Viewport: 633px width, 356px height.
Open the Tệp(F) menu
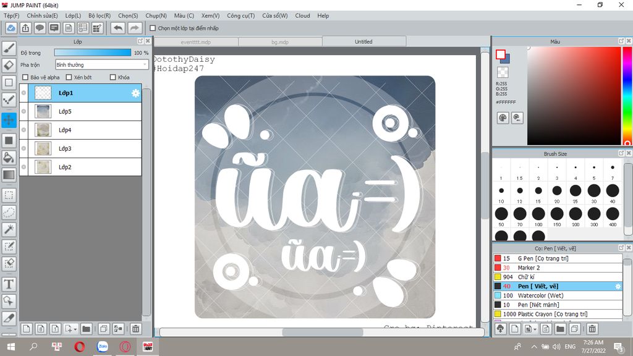[x=12, y=15]
